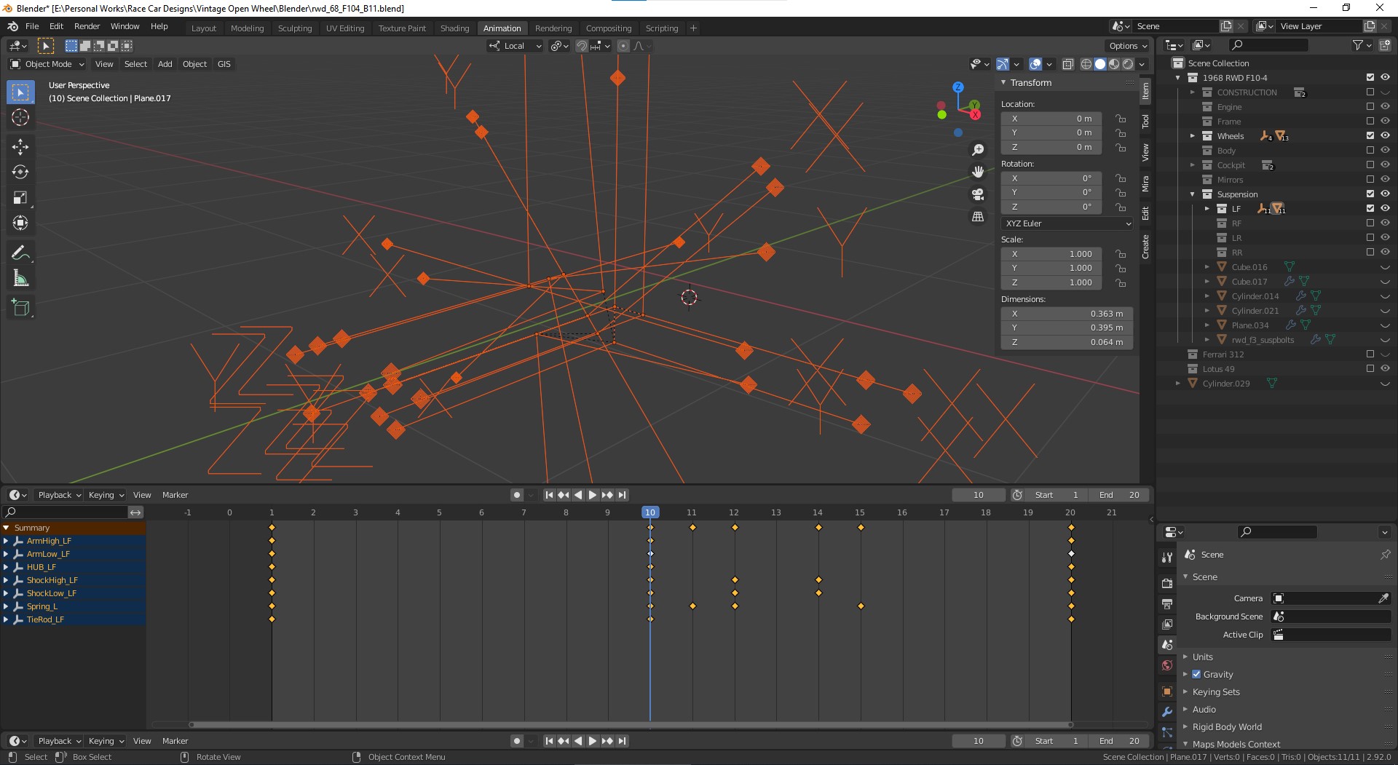Hide the Wheels collection using eye icon

point(1385,135)
